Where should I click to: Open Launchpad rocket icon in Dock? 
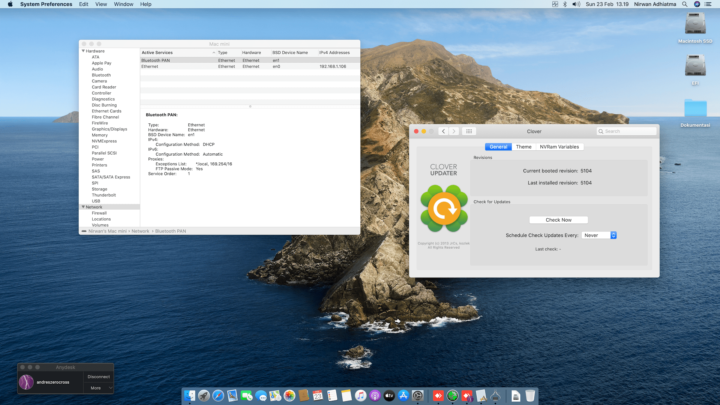coord(204,396)
